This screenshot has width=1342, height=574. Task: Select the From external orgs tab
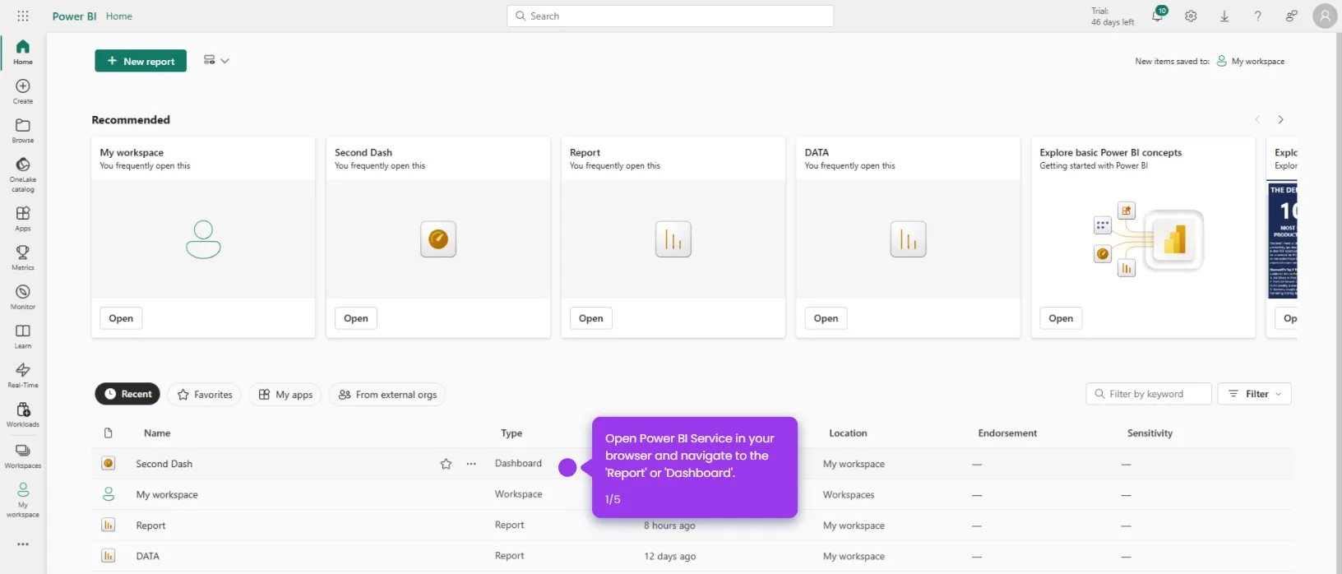pyautogui.click(x=387, y=395)
